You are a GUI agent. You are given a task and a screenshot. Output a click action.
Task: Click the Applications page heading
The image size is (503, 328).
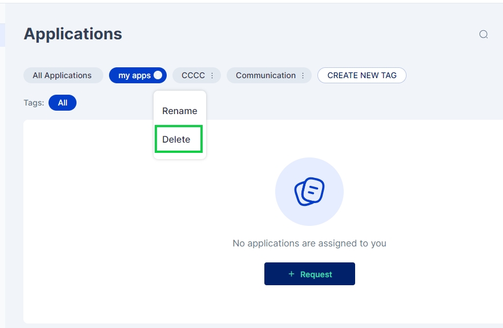[73, 34]
